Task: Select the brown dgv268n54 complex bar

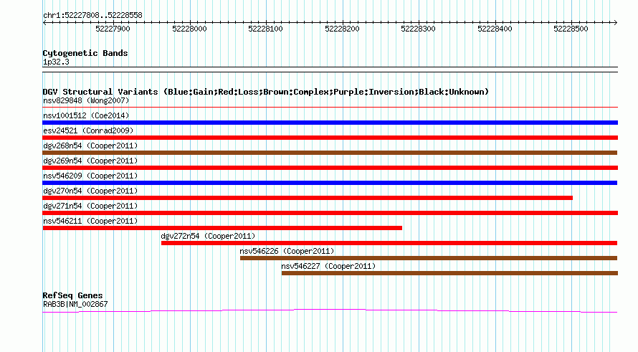Action: [x=330, y=153]
